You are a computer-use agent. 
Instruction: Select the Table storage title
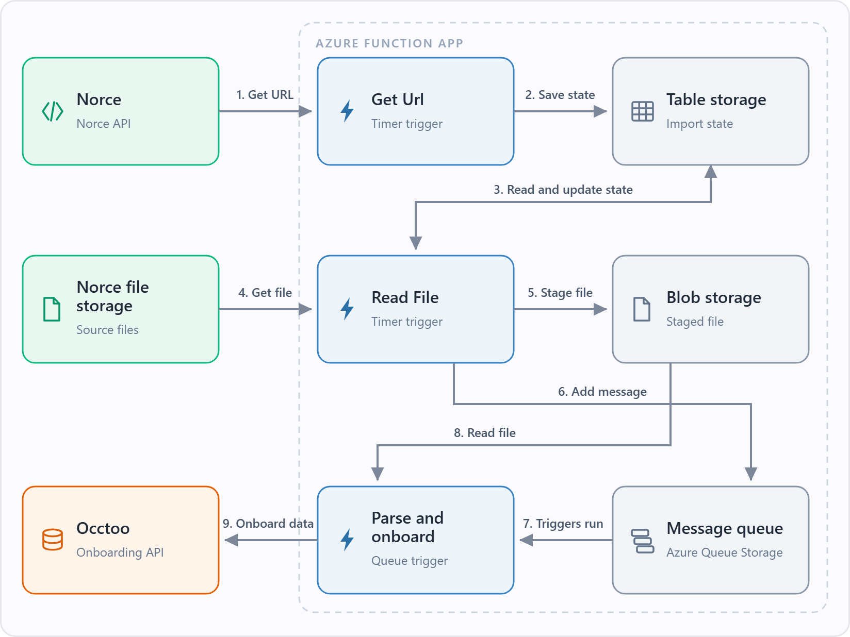click(716, 99)
